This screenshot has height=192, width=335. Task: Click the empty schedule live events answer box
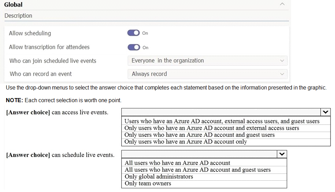pos(199,154)
